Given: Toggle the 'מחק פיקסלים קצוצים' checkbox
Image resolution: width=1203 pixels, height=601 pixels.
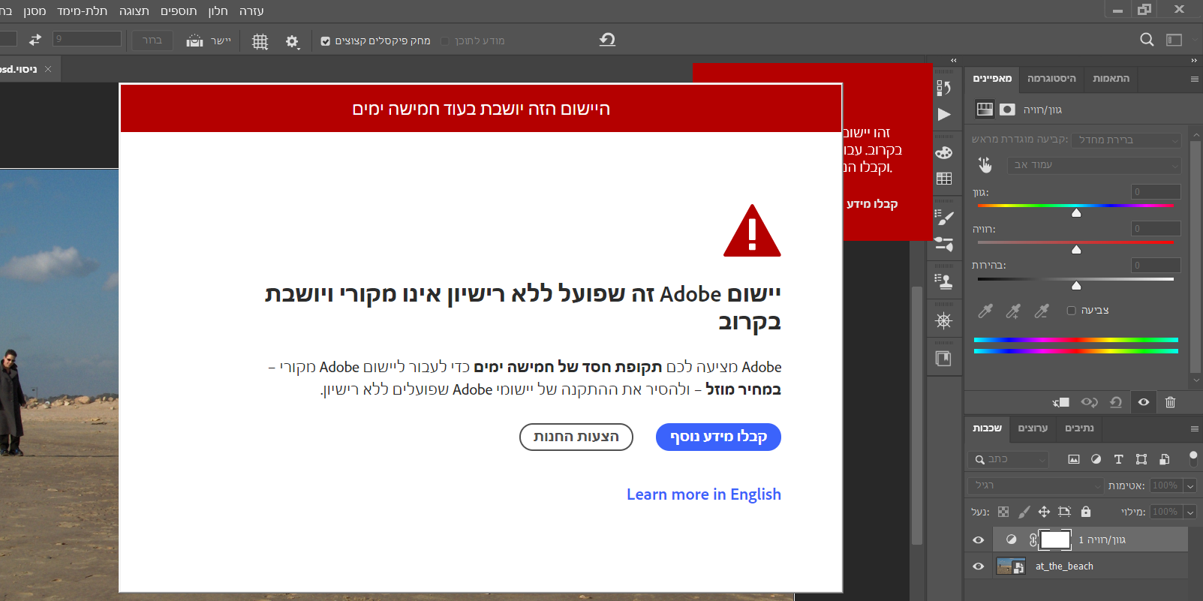Looking at the screenshot, I should pyautogui.click(x=325, y=41).
